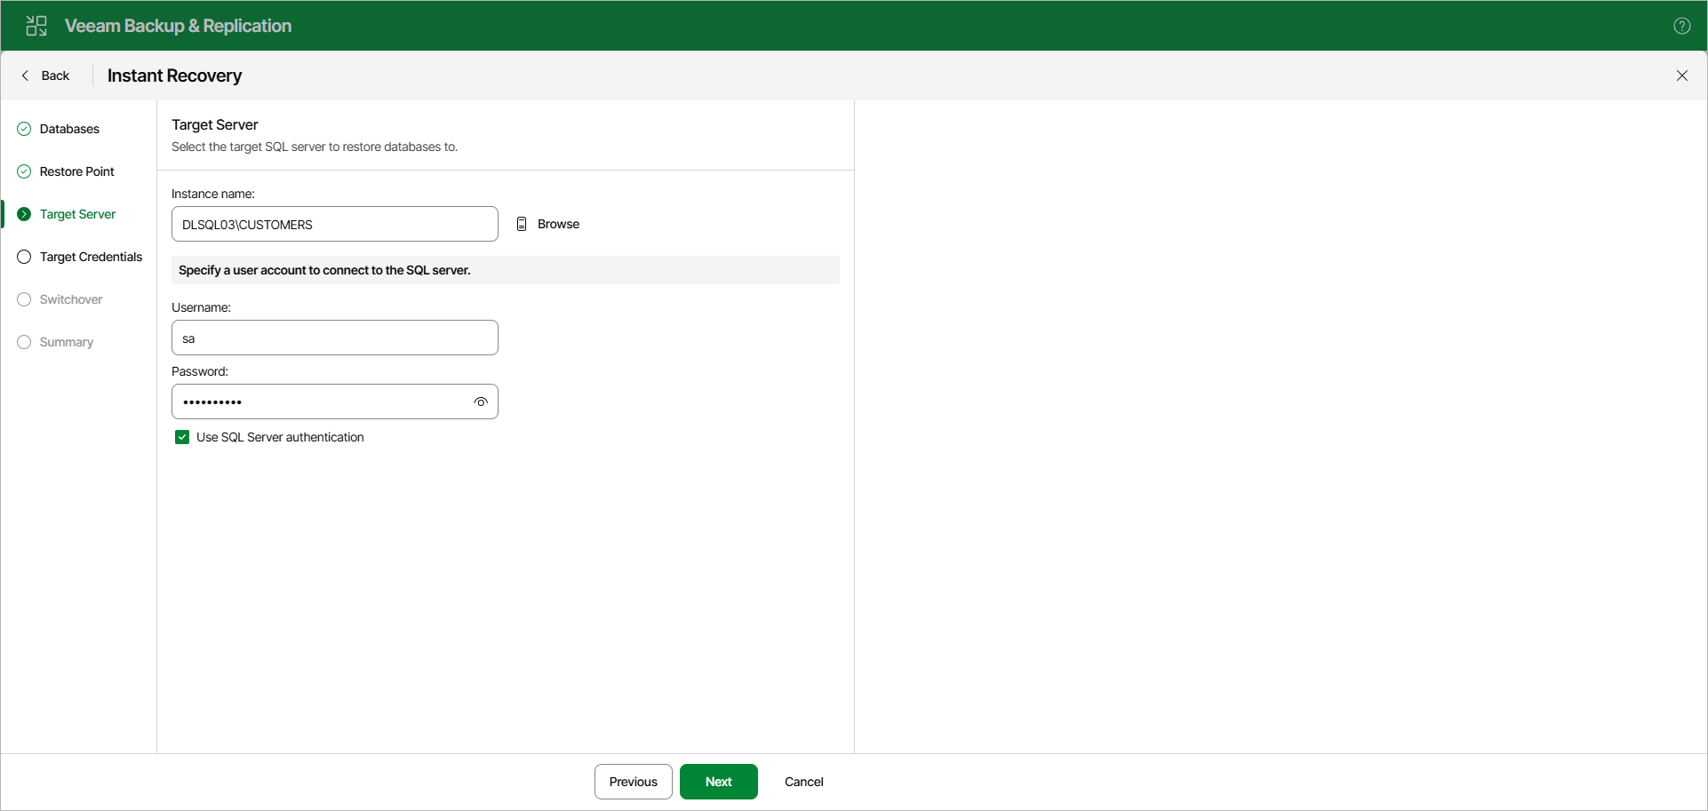Click the Select the target SQL server description

[x=315, y=147]
